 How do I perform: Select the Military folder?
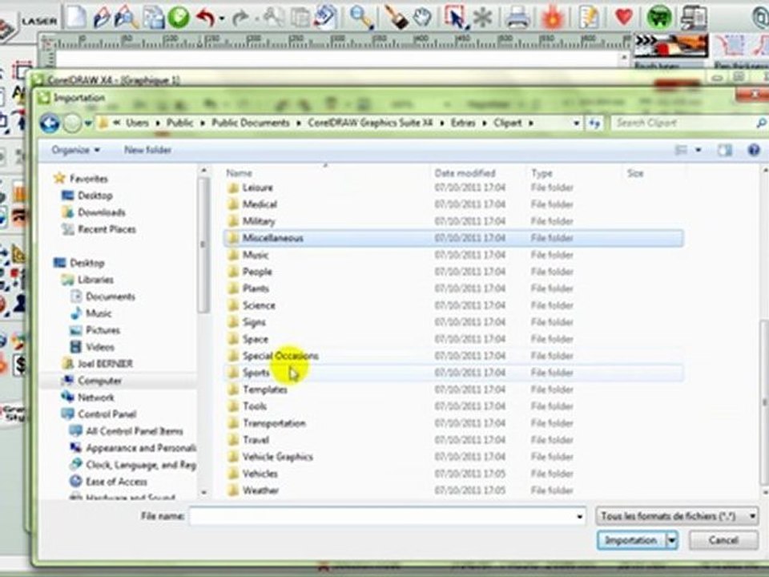pyautogui.click(x=453, y=221)
